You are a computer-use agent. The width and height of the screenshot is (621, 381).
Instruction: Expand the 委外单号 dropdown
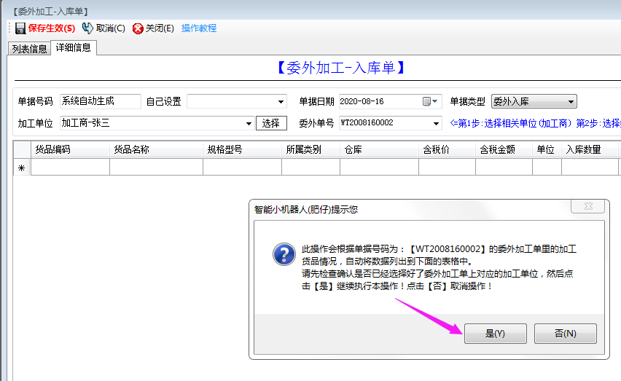click(437, 123)
